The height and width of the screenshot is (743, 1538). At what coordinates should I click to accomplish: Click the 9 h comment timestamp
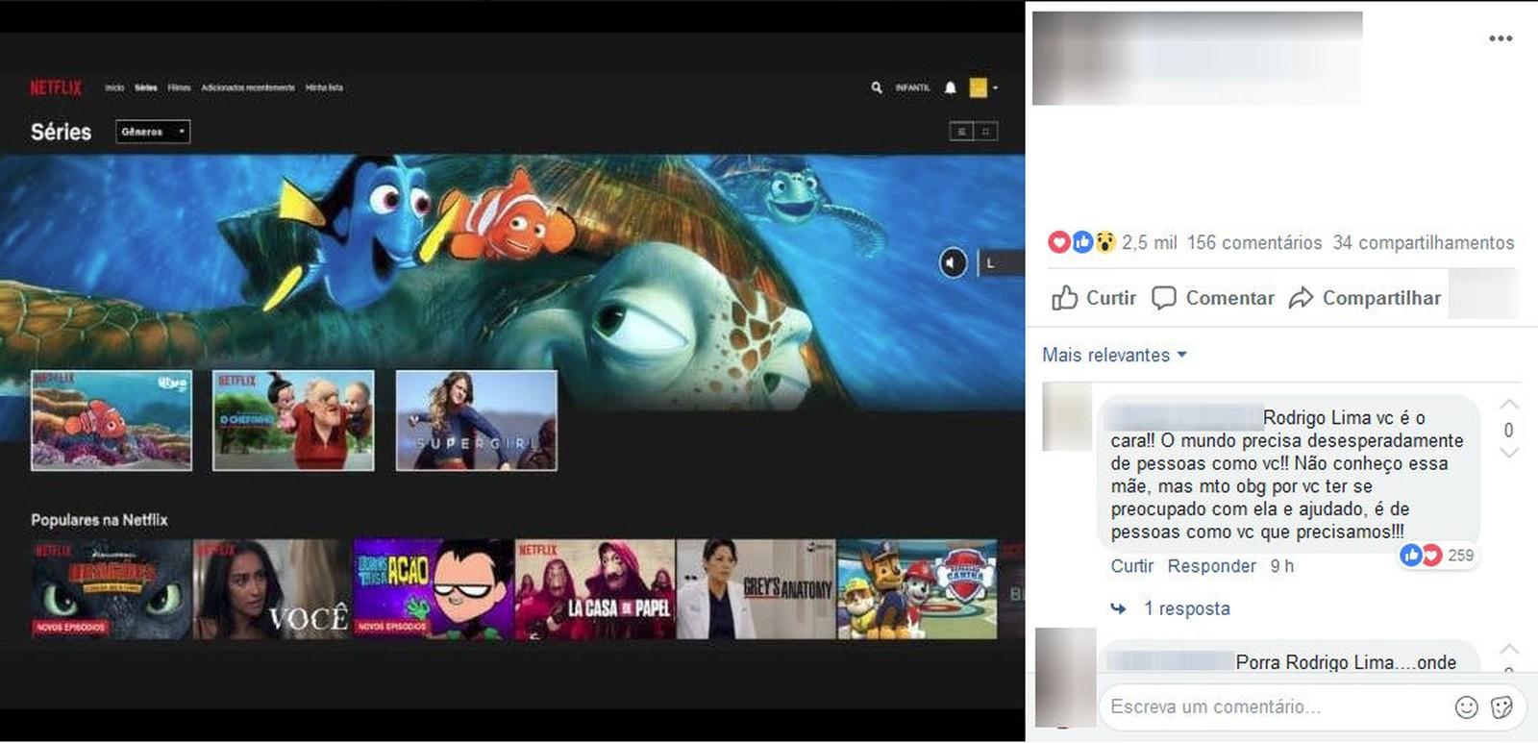(1282, 566)
